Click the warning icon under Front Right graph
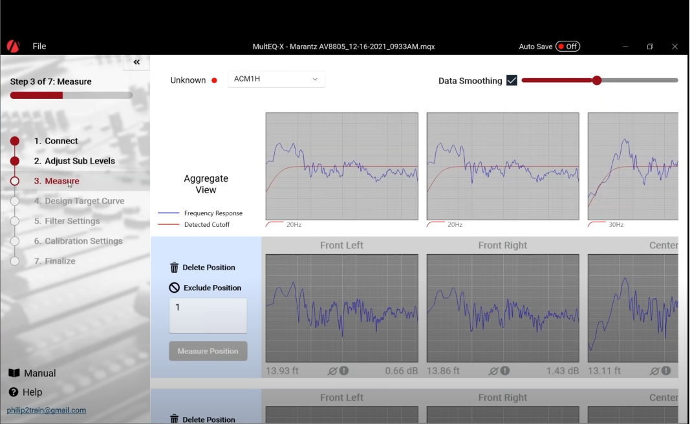This screenshot has width=690, height=424. (504, 371)
